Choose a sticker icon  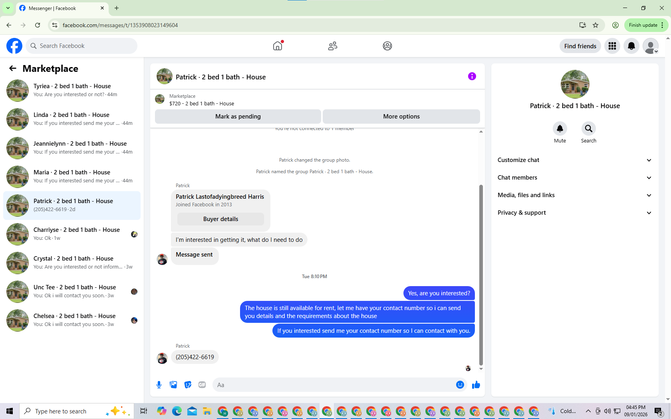(x=188, y=385)
